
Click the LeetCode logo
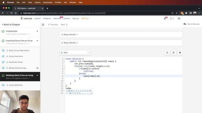tap(26, 19)
